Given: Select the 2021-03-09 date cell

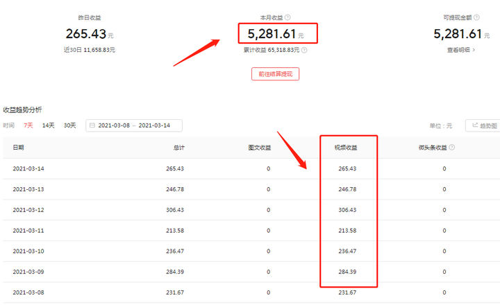Looking at the screenshot, I should pos(28,272).
